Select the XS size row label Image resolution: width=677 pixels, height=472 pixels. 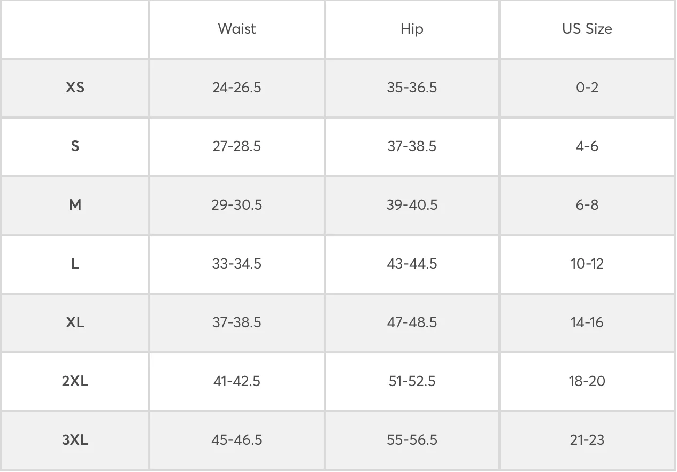[x=75, y=88]
